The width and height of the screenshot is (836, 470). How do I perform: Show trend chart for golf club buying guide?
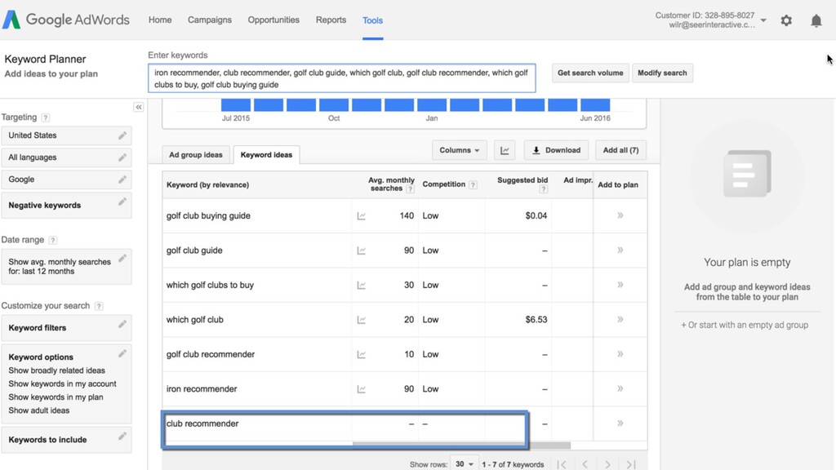361,215
